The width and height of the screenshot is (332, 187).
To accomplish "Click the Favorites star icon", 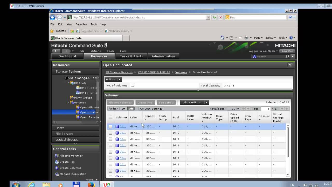I will point(52,31).
